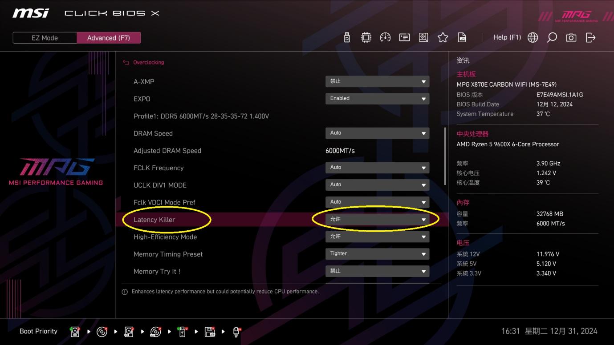Open the DRAM Speed dropdown
Viewport: 614px width, 345px height.
(x=377, y=133)
